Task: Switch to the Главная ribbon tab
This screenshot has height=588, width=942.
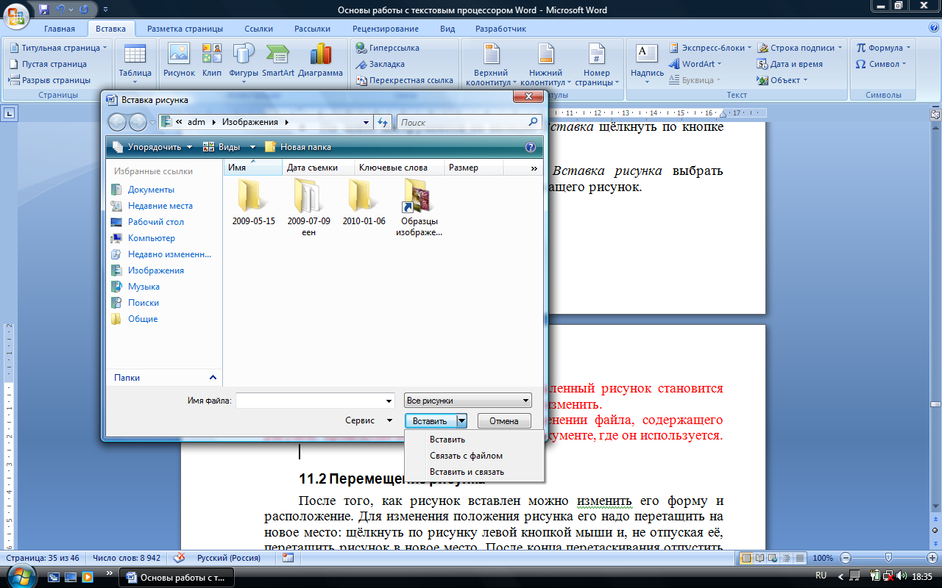Action: (x=59, y=29)
